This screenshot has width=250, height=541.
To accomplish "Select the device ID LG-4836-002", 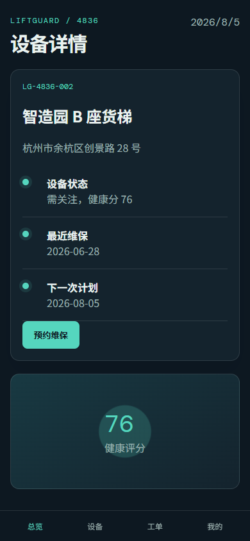I will coord(48,87).
